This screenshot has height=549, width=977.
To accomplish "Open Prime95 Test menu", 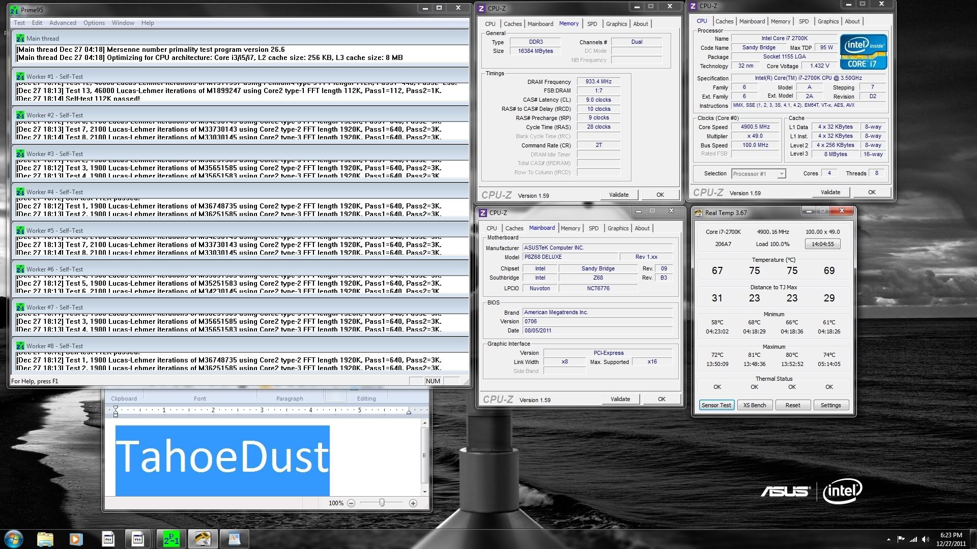I will [x=19, y=23].
